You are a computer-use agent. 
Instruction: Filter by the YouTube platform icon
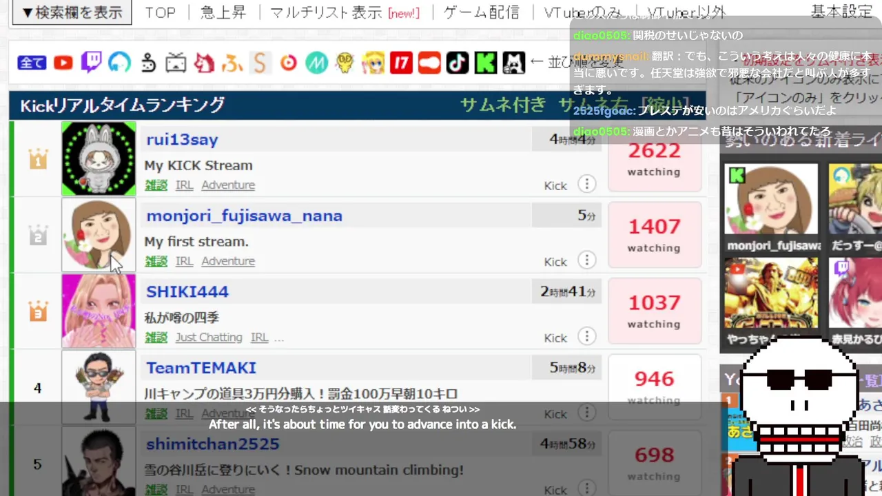click(63, 63)
